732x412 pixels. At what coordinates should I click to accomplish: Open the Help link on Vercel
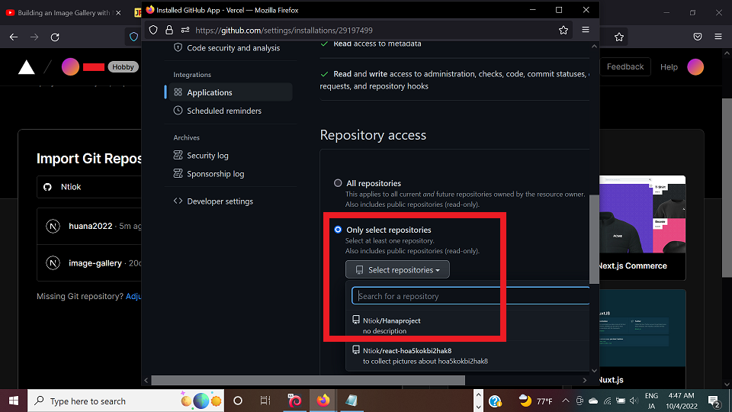(x=669, y=67)
